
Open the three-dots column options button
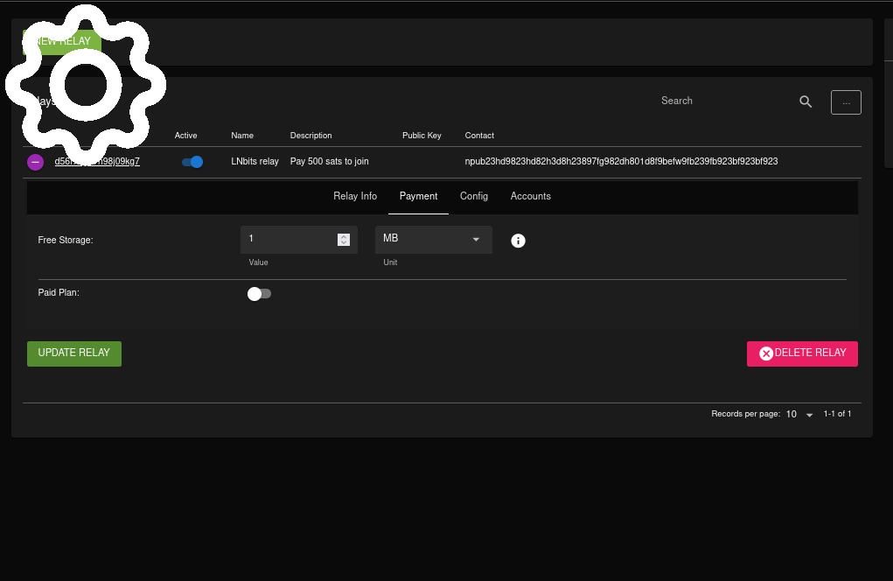click(846, 102)
